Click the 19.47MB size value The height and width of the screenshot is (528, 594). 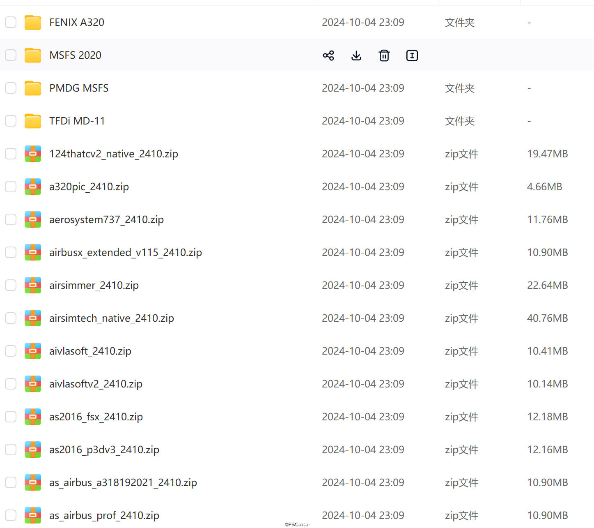[548, 154]
